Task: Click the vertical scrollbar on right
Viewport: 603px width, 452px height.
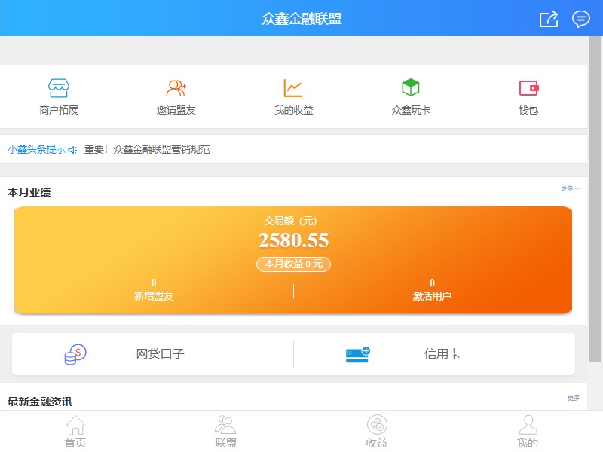Action: (595, 188)
